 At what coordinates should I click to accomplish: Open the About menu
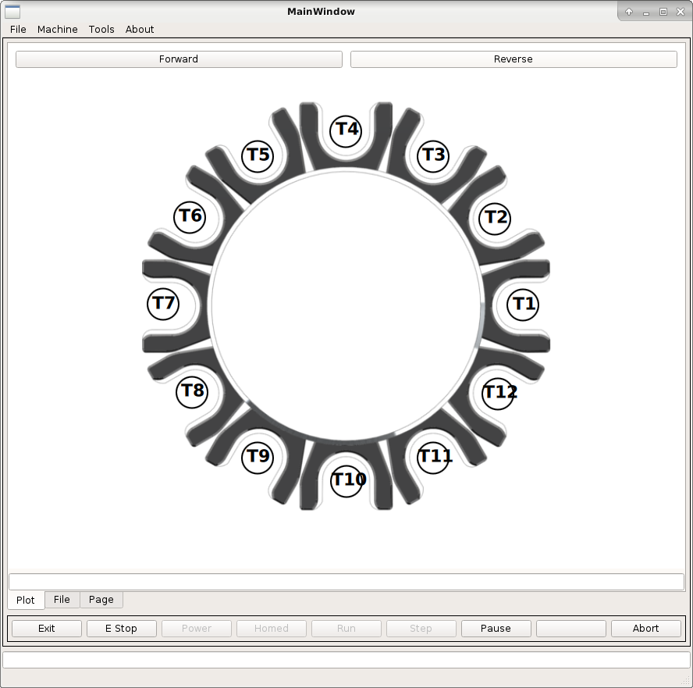(140, 29)
